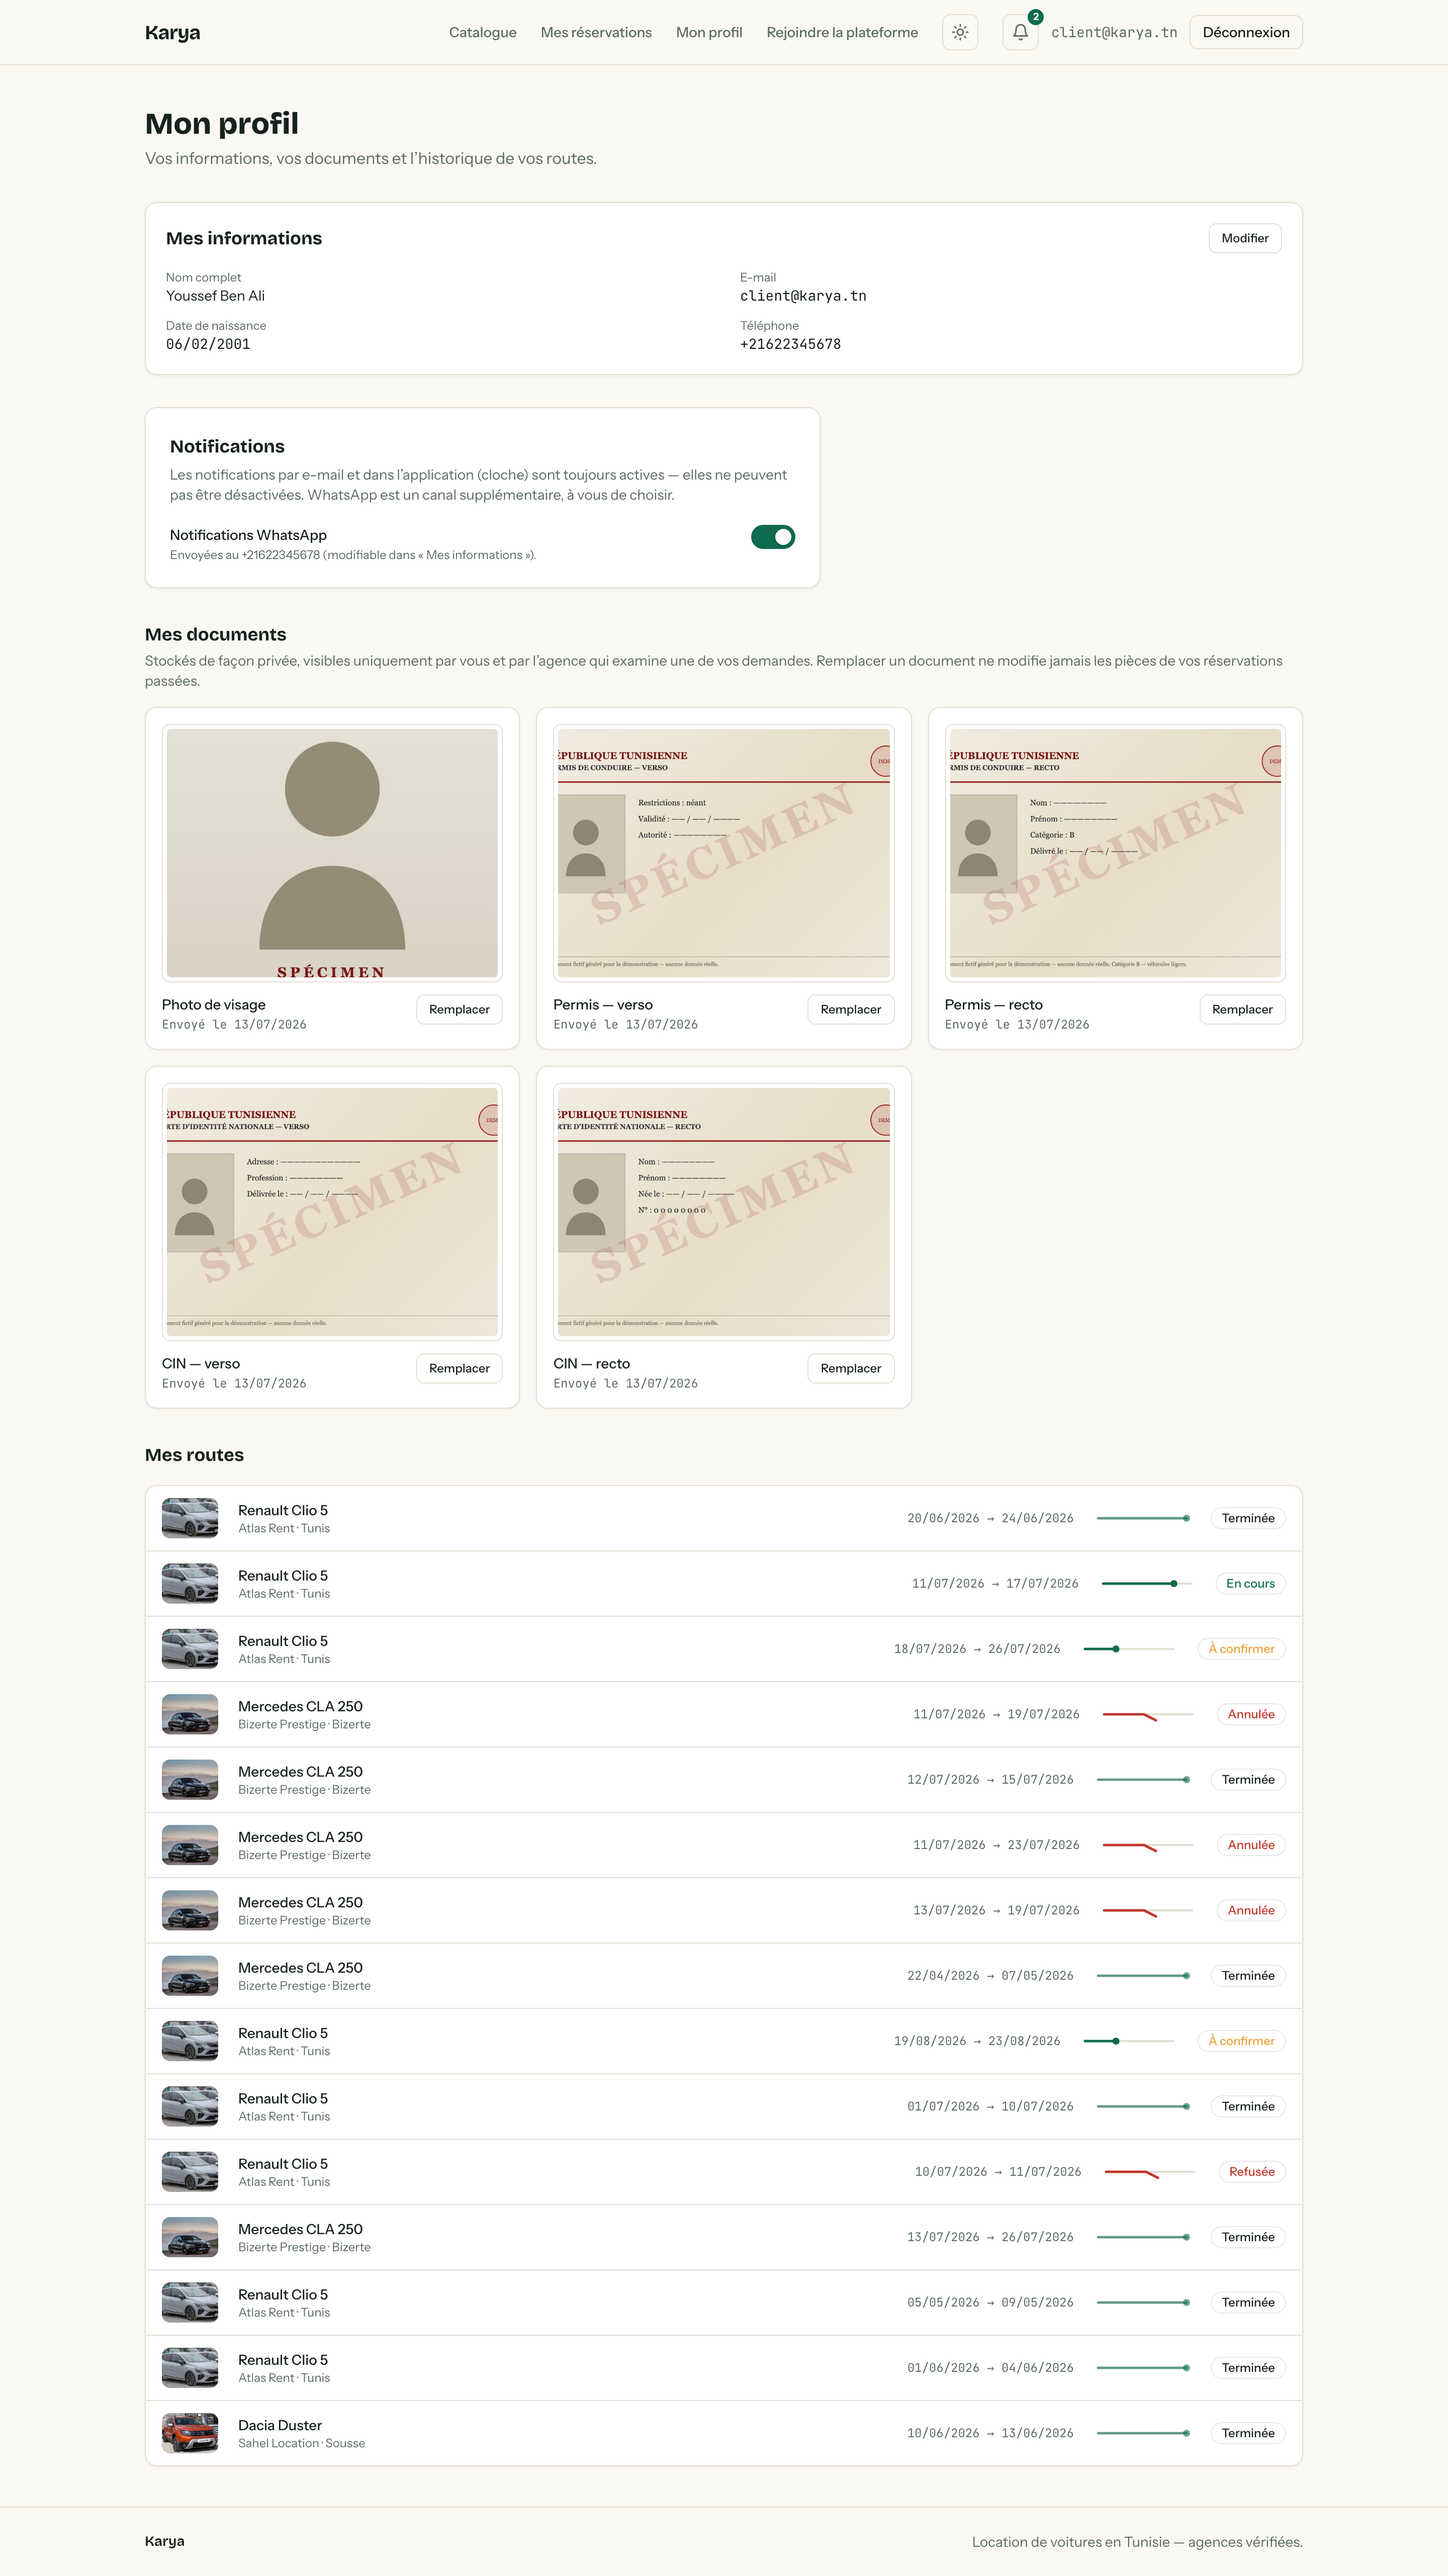Image resolution: width=1448 pixels, height=2576 pixels.
Task: Click Annulée badge for 11/07/2026 → 23/07/2026
Action: [1251, 1845]
